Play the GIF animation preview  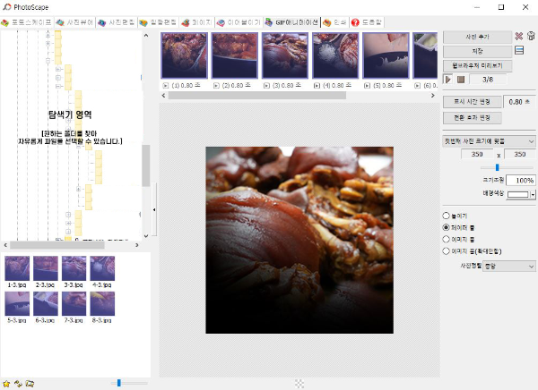tap(447, 80)
